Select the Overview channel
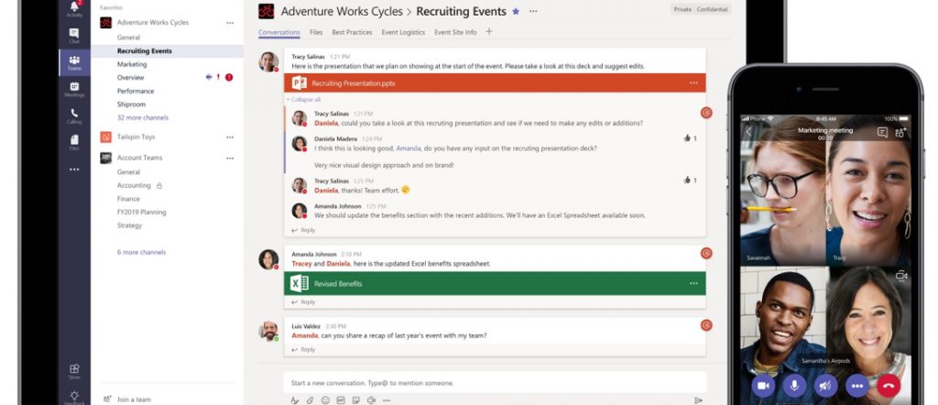This screenshot has height=405, width=938. [x=130, y=78]
